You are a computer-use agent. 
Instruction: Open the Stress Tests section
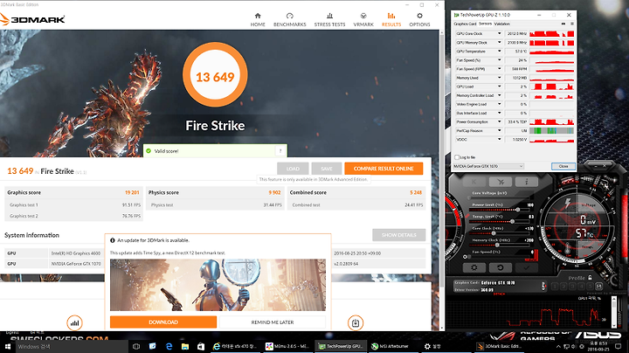329,19
